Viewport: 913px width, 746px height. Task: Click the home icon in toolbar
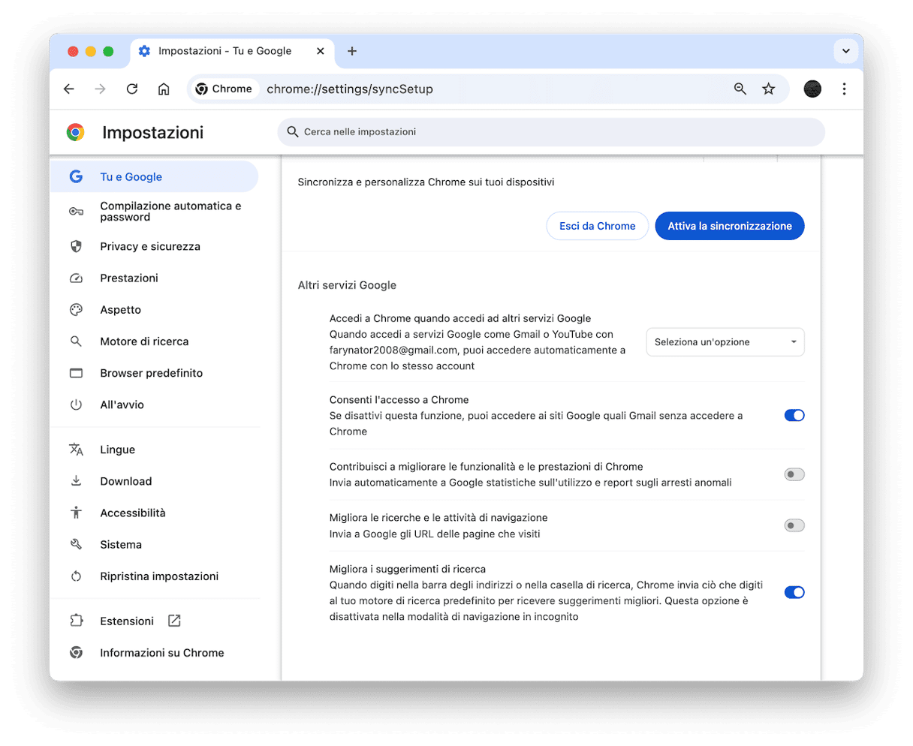click(x=164, y=89)
